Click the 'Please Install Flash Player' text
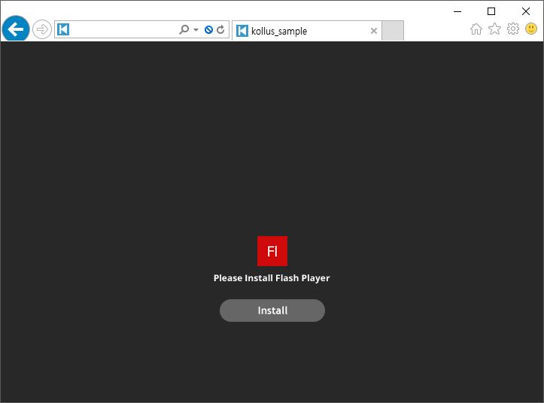 pos(272,278)
